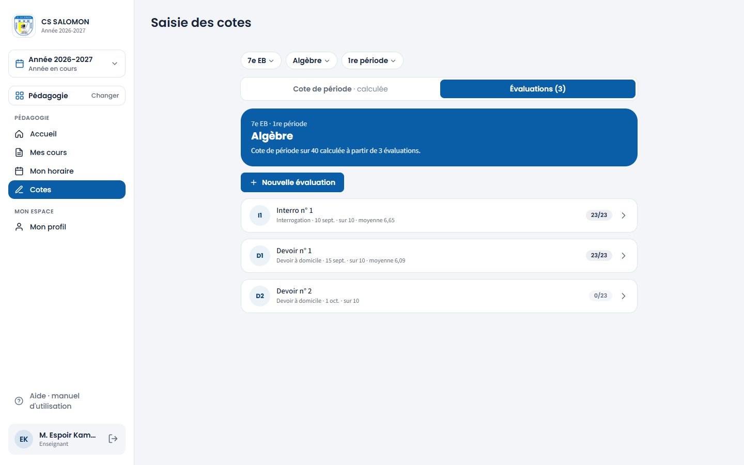Click the Pédagogie module grid icon
The height and width of the screenshot is (465, 744).
[20, 96]
